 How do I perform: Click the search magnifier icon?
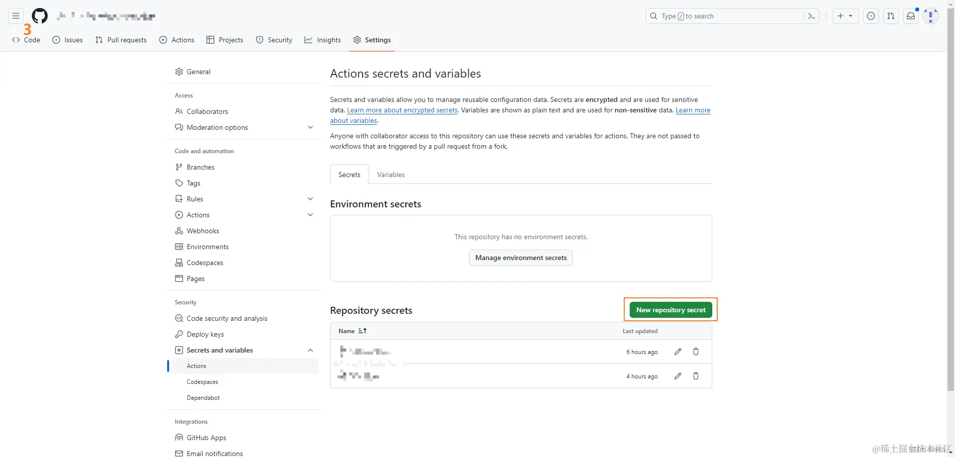click(x=654, y=16)
